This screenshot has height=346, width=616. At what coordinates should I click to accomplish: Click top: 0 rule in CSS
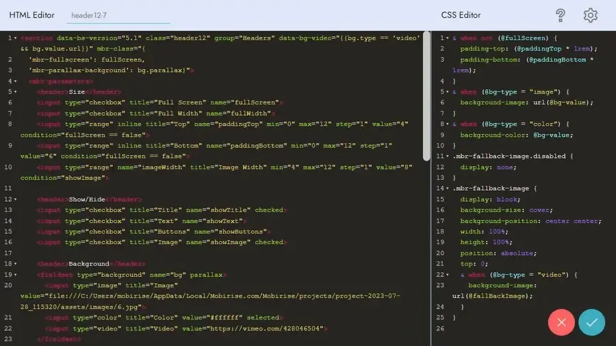pyautogui.click(x=474, y=264)
